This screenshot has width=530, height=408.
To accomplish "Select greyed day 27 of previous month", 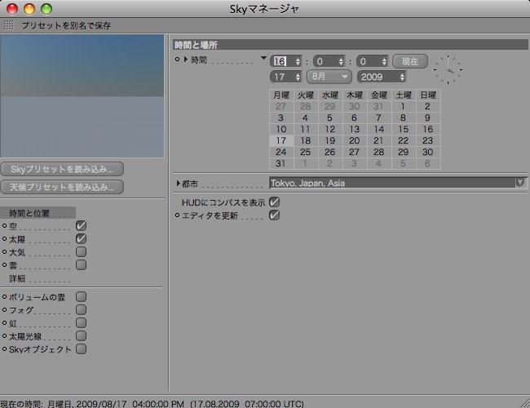I will [280, 106].
